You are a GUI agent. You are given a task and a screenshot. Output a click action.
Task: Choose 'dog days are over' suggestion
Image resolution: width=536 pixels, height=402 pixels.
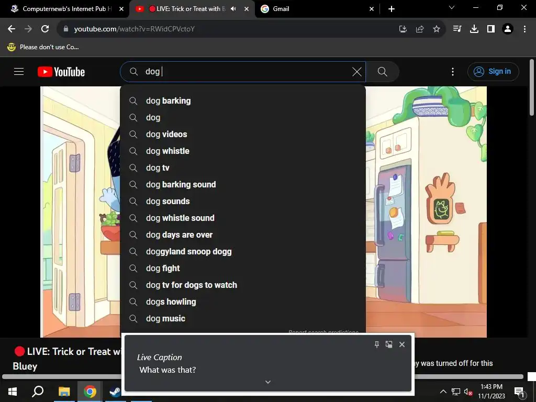[243, 235]
